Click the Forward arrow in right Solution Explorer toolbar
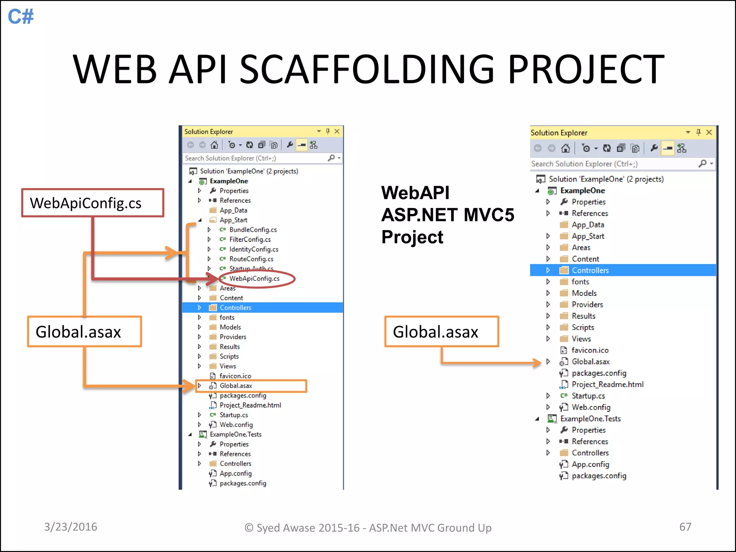736x552 pixels. 552,148
